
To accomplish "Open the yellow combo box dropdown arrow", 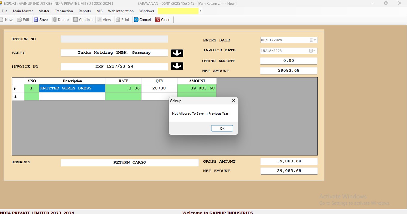I will (x=200, y=11).
